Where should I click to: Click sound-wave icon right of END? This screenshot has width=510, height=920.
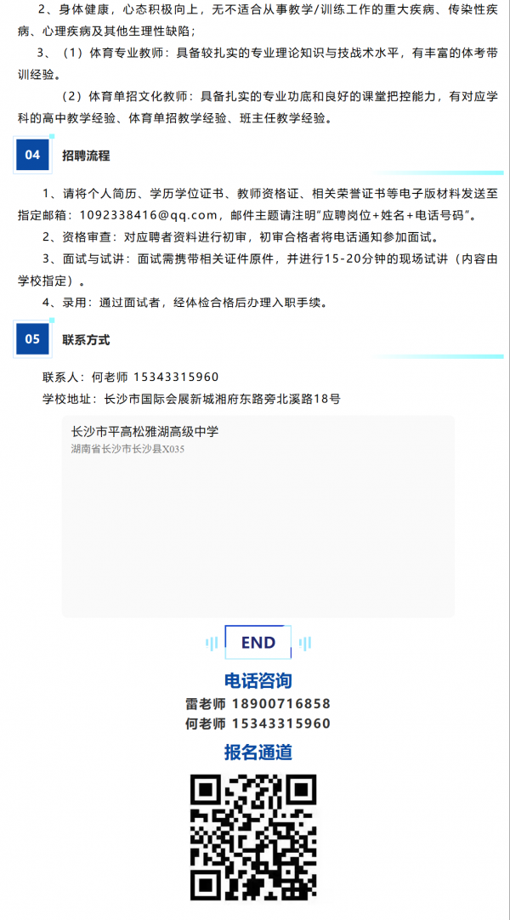click(305, 644)
